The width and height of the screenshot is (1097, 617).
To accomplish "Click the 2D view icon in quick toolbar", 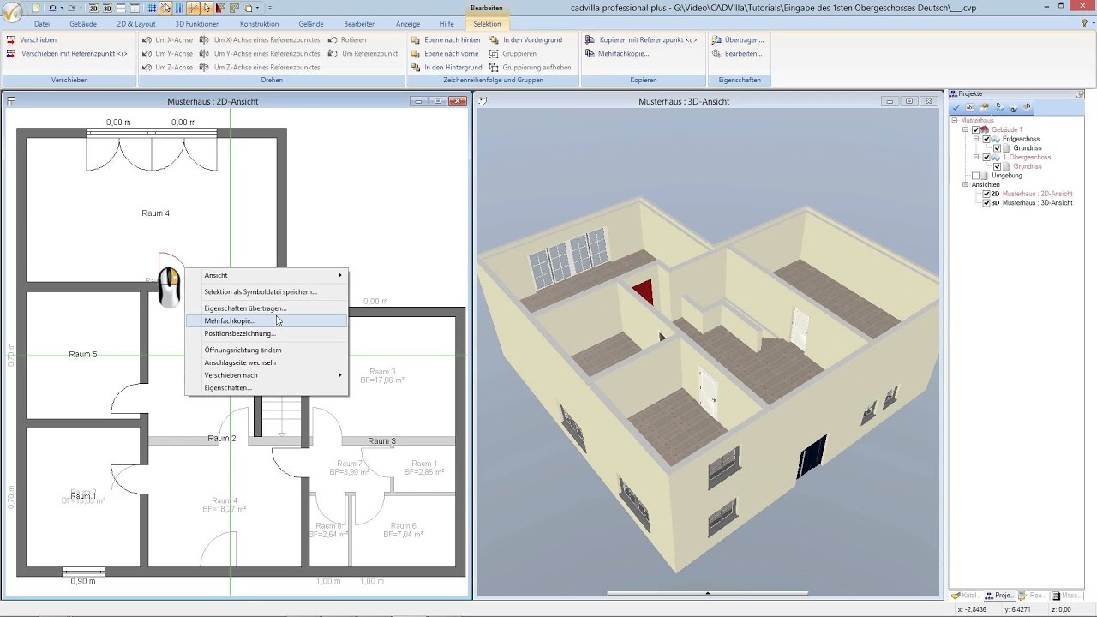I will pos(94,9).
